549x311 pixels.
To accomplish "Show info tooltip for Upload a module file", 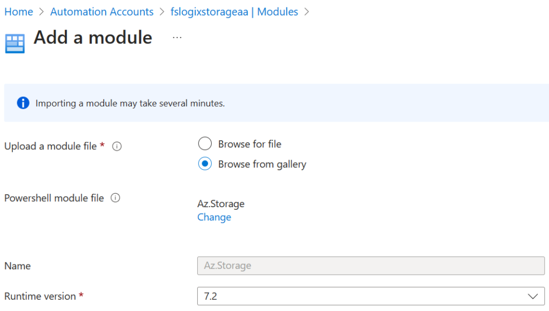I will [x=117, y=146].
